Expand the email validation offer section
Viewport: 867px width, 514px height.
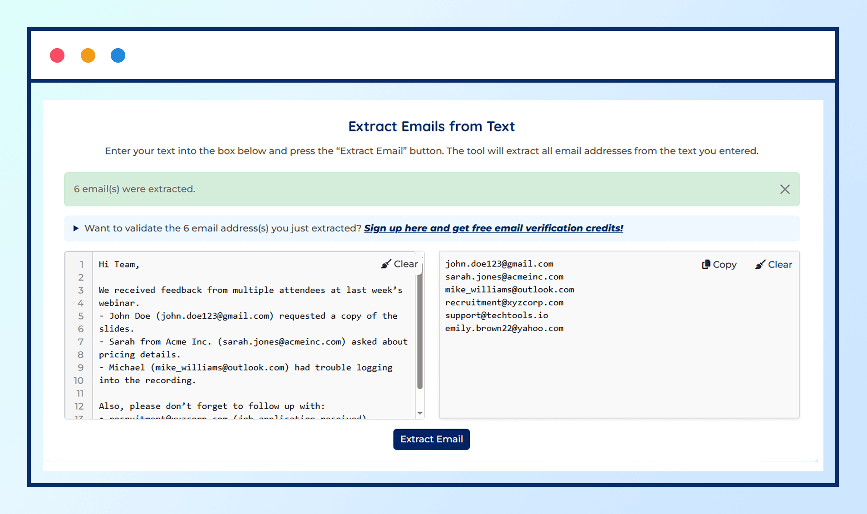click(76, 228)
